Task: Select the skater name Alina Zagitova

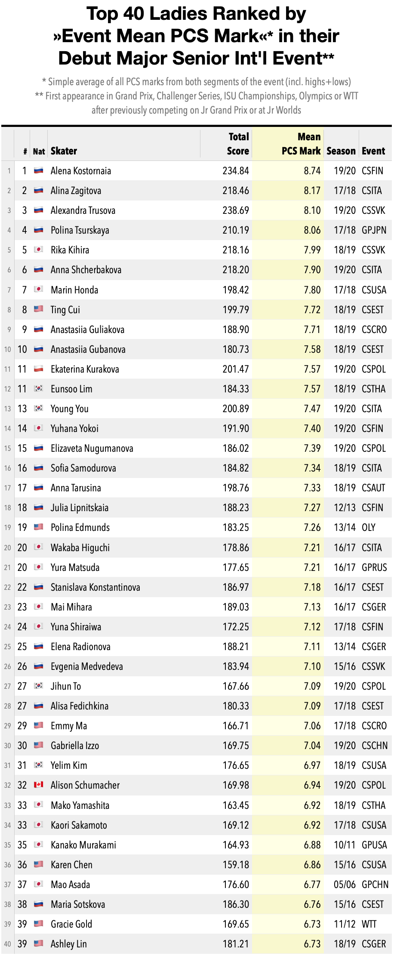Action: 76,191
